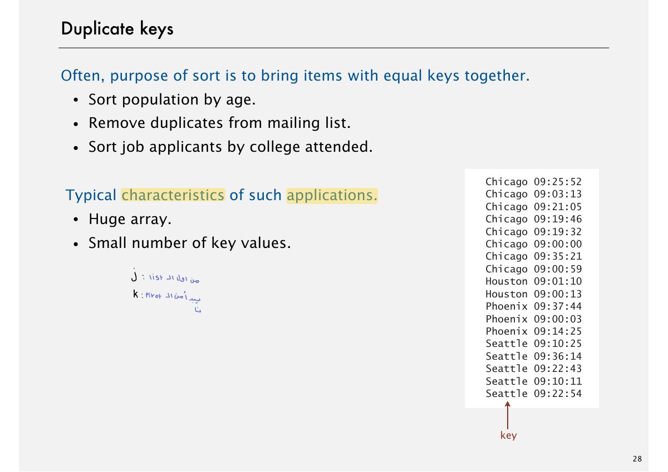Click the row 'Seattle 09:10:25'

click(x=533, y=344)
